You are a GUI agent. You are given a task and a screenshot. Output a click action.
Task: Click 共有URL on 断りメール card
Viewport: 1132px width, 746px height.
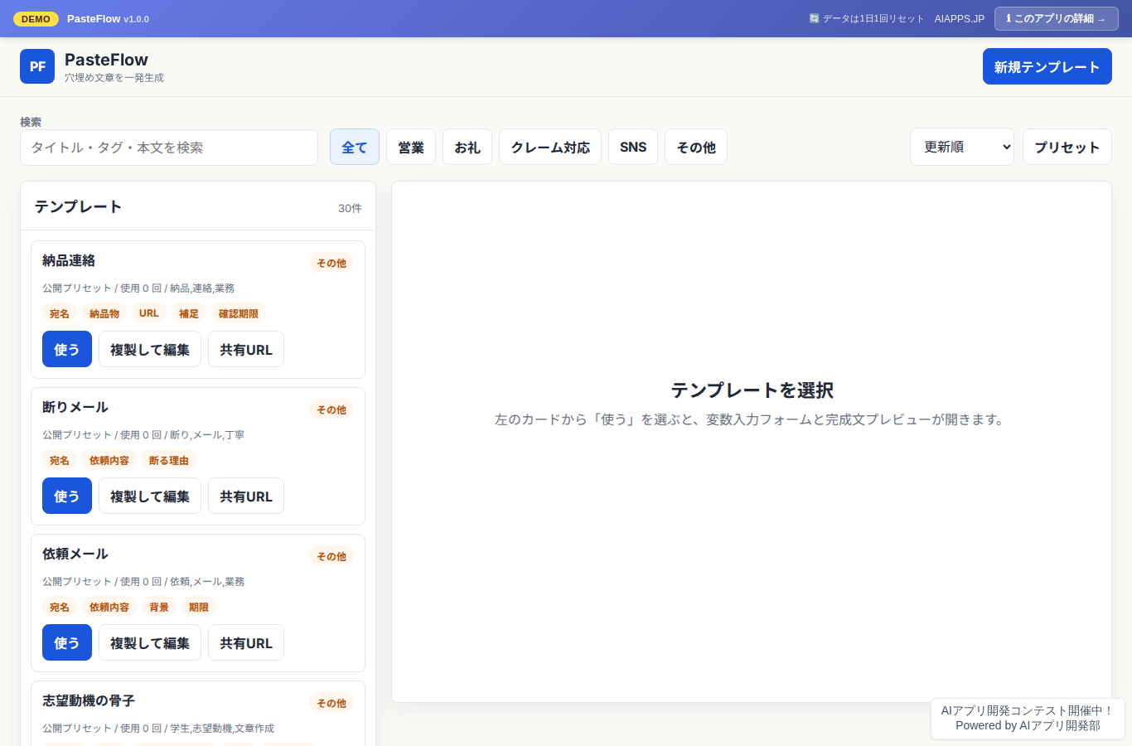point(246,496)
